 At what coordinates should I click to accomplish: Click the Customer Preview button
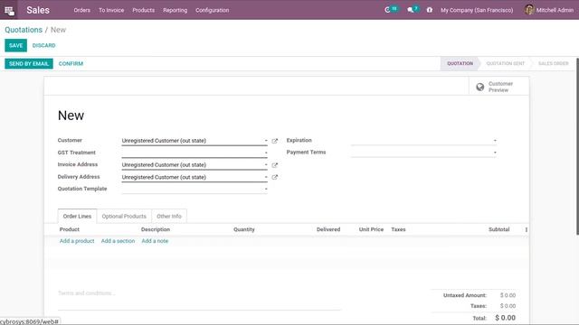point(498,87)
